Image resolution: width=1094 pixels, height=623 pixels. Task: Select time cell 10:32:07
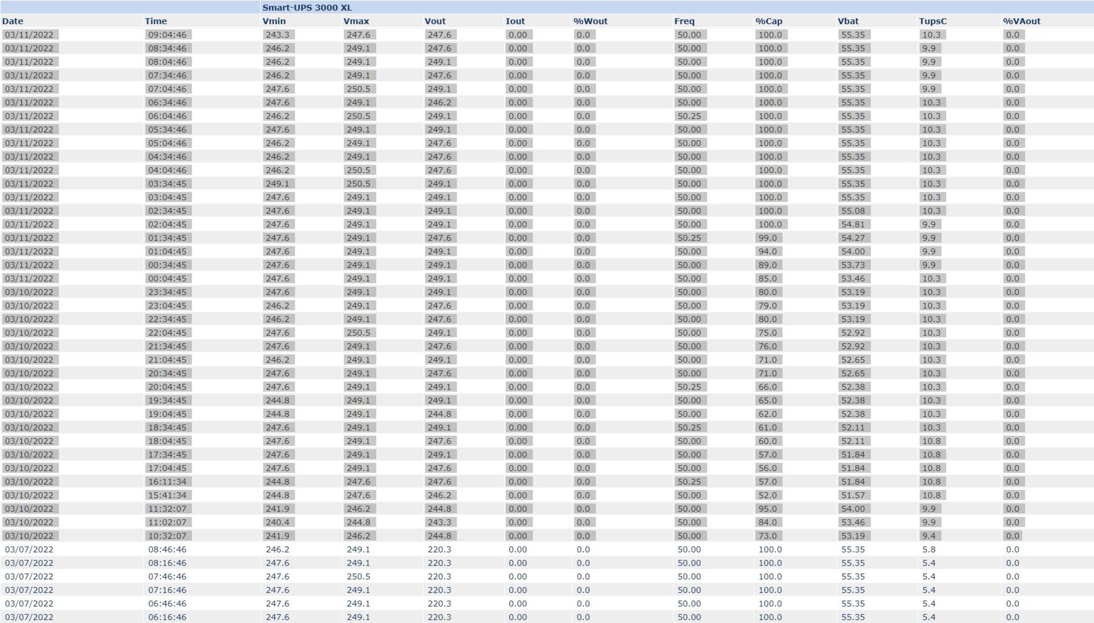pos(168,536)
